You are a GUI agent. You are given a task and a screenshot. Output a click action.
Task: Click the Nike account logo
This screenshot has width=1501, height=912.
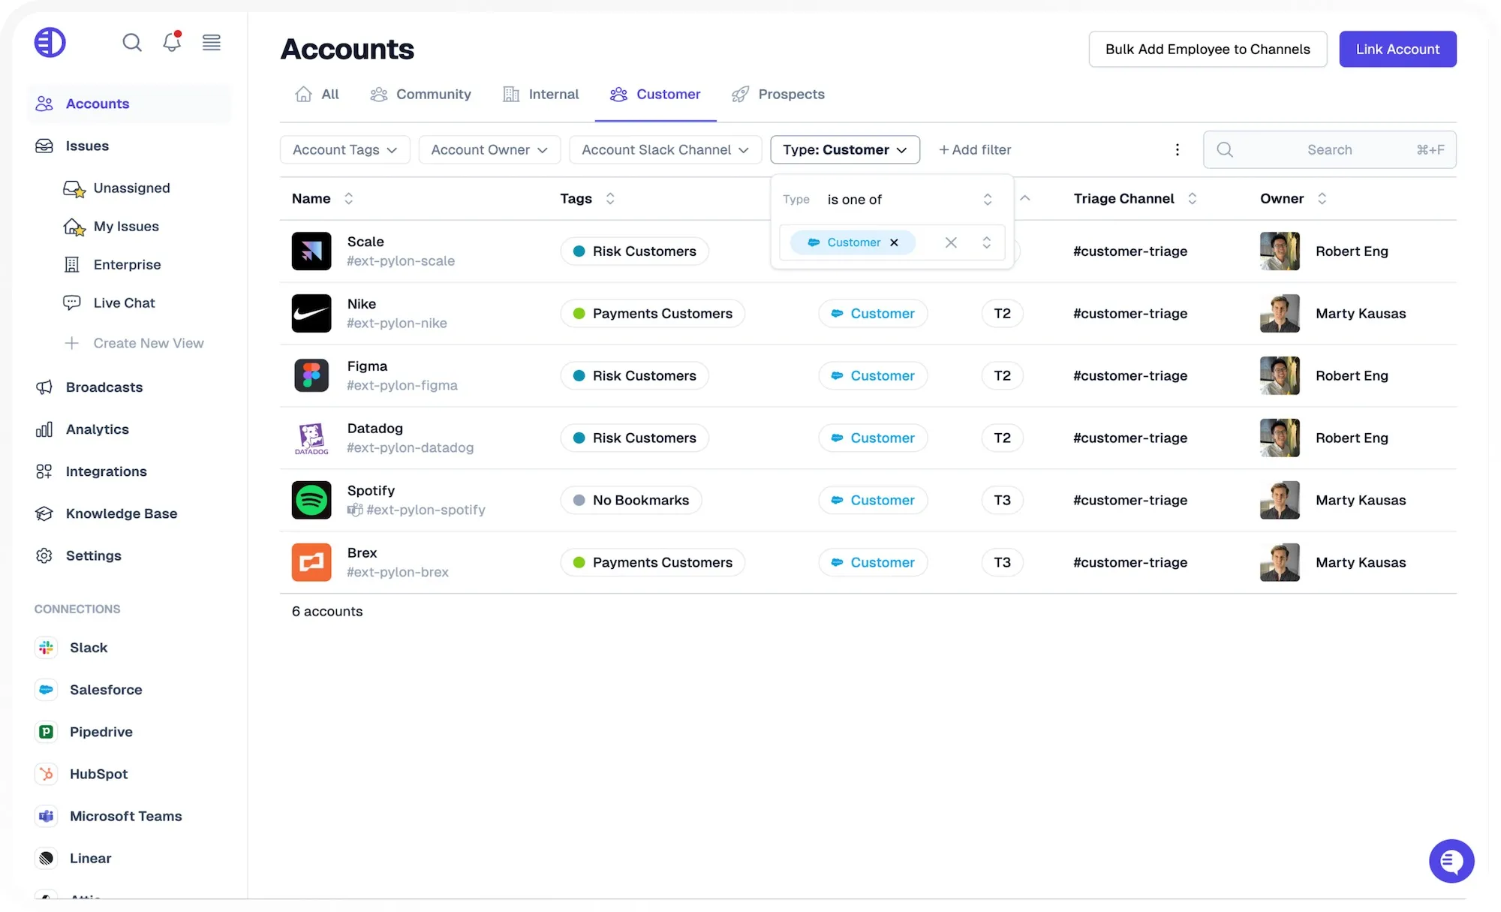(311, 313)
